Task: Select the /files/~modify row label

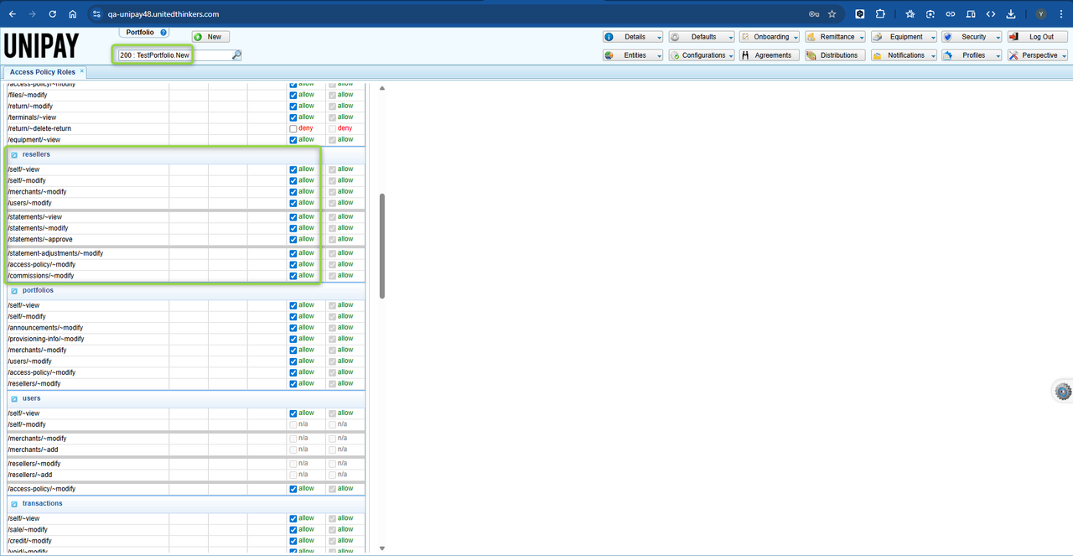Action: [28, 95]
